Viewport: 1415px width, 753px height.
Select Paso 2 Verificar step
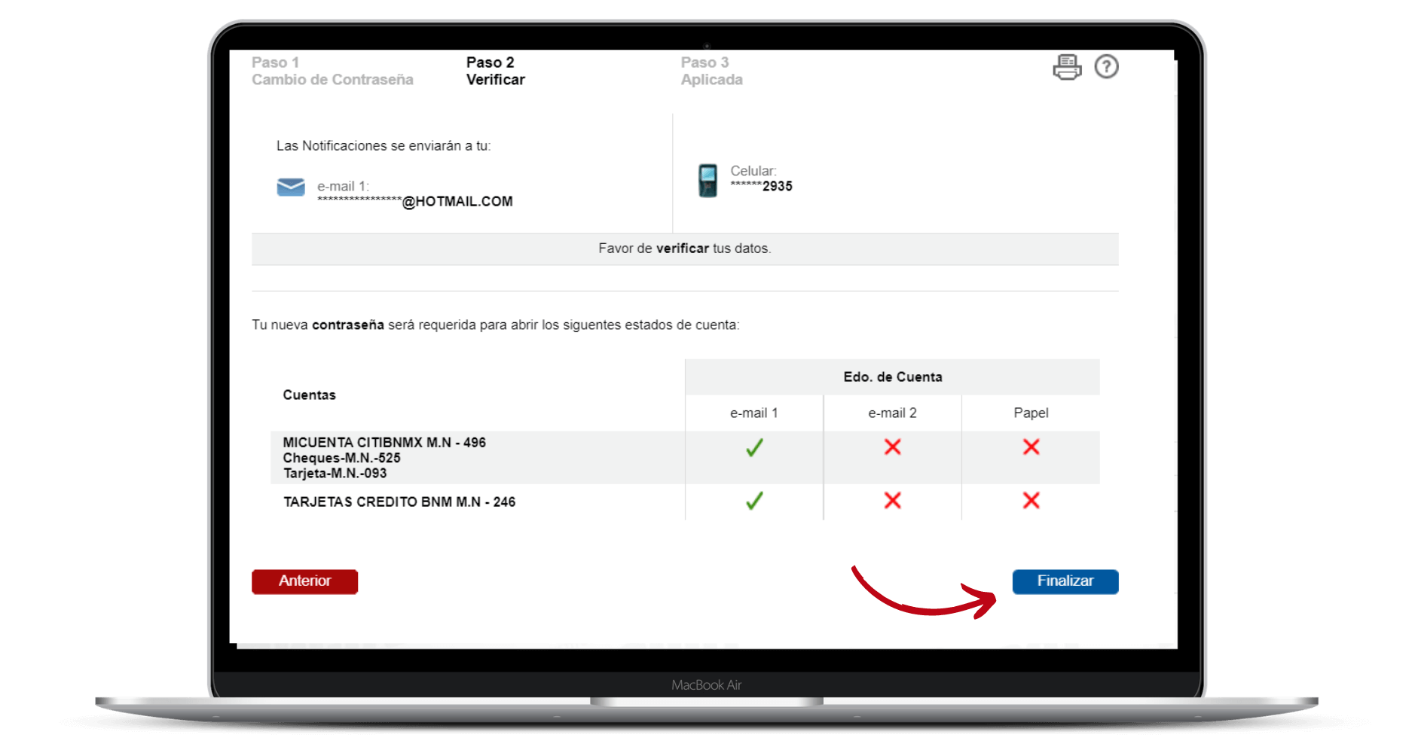(495, 71)
